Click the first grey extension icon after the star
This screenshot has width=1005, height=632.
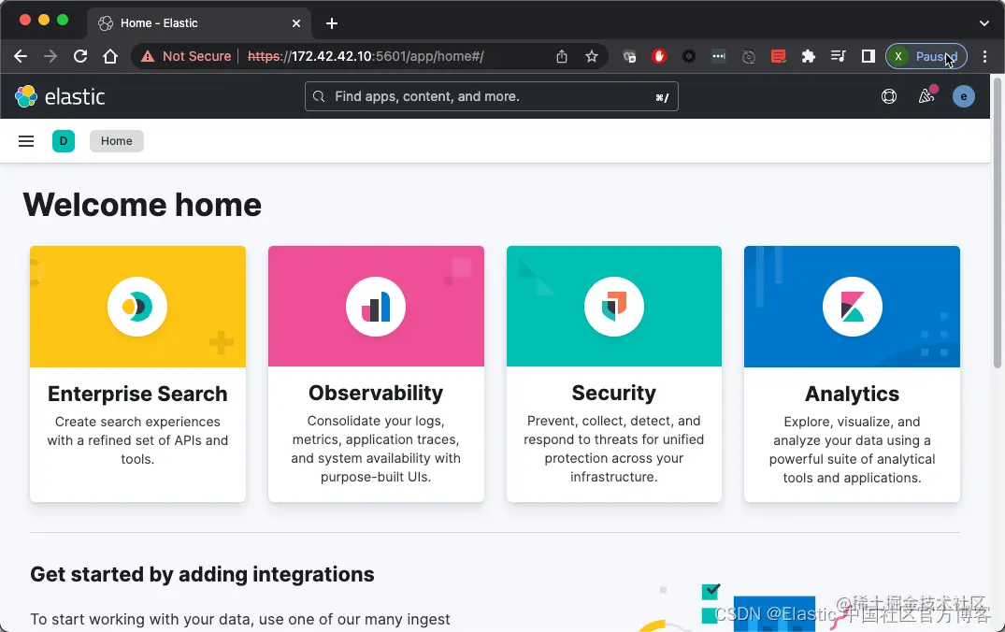(x=629, y=56)
